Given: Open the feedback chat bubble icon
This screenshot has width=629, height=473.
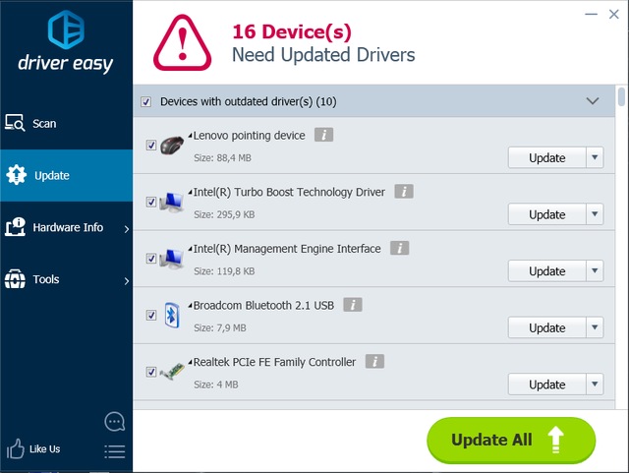Looking at the screenshot, I should pos(115,422).
